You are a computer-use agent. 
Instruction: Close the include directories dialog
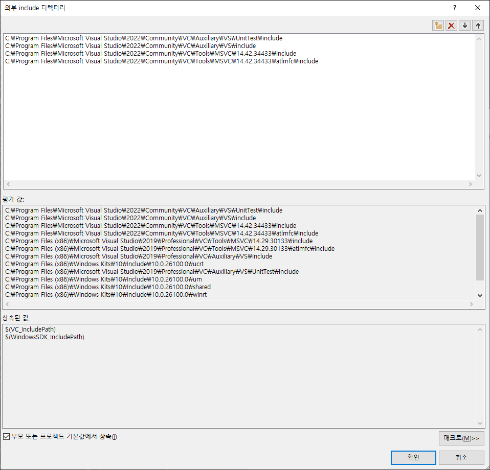click(x=478, y=8)
